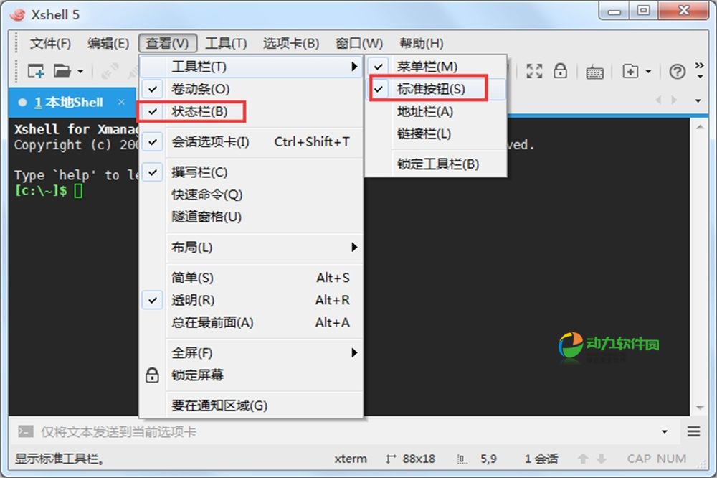
Task: Click the compose bar input field
Action: (348, 432)
